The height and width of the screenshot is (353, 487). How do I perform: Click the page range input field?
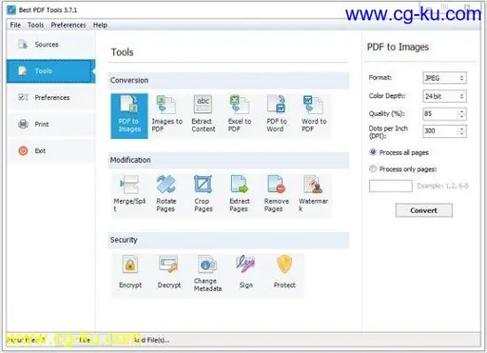(391, 186)
